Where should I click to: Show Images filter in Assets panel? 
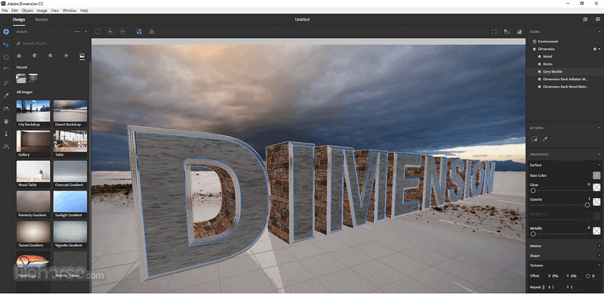pos(82,56)
